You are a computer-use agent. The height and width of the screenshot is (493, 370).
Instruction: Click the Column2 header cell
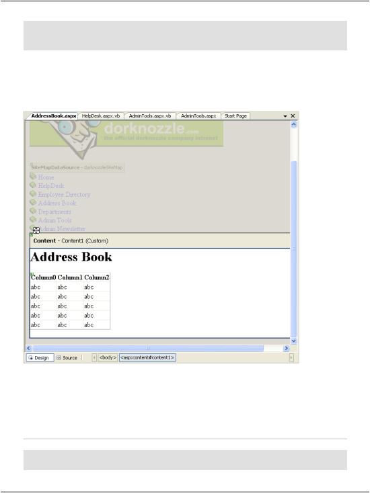click(97, 277)
